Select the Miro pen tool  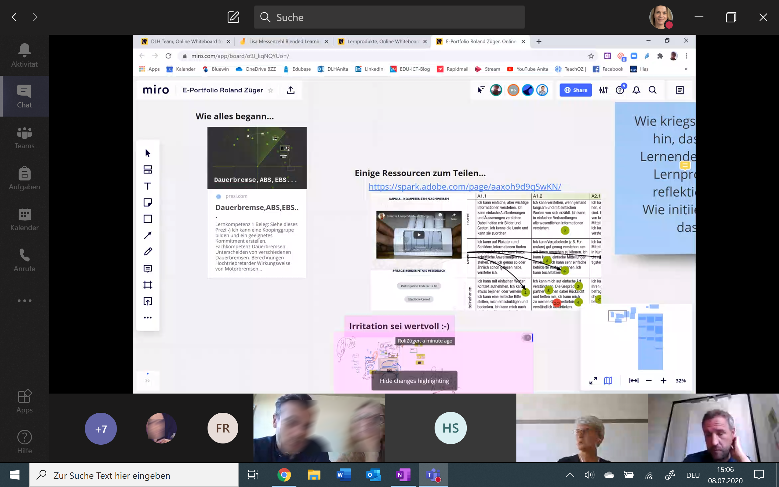(x=148, y=251)
